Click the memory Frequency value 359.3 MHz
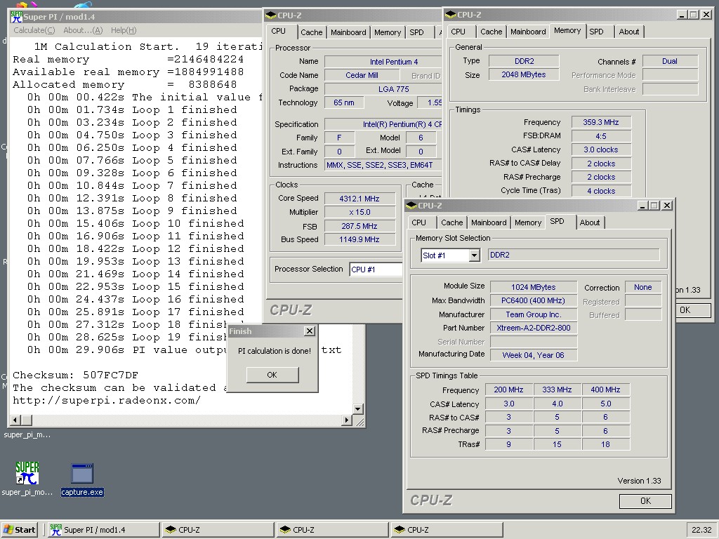Image resolution: width=719 pixels, height=539 pixels. click(x=601, y=122)
